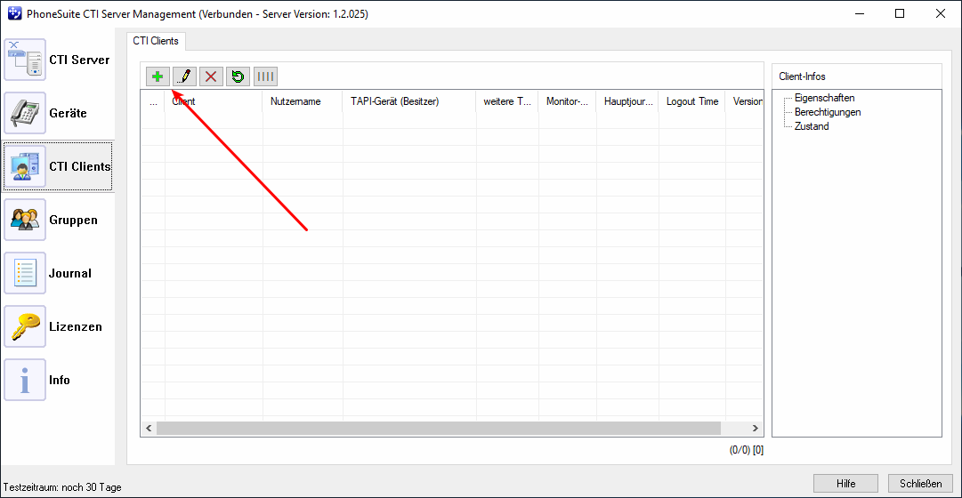The height and width of the screenshot is (498, 962).
Task: Open the Journal section
Action: 58,273
